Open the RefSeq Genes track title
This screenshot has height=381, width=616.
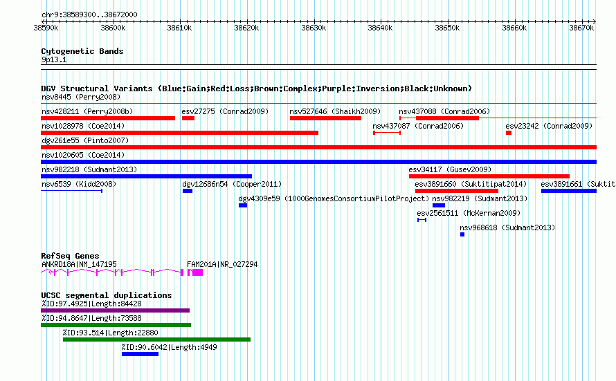coord(71,256)
